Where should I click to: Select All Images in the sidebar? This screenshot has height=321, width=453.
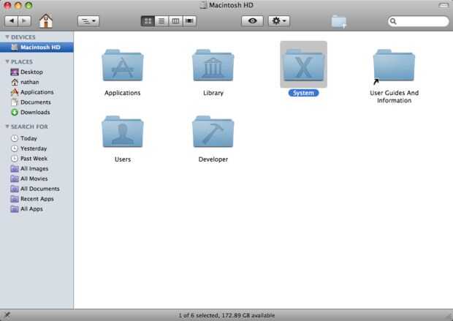(37, 169)
